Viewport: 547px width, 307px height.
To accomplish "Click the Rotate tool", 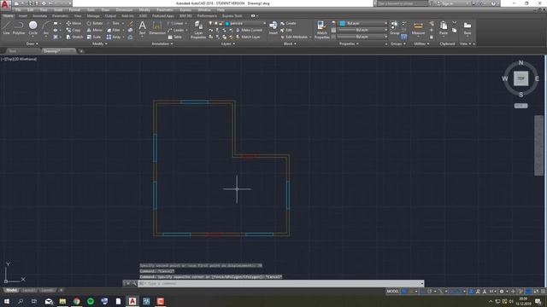I will pos(95,23).
